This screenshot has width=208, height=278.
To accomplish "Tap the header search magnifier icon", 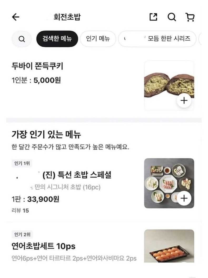I will 172,17.
